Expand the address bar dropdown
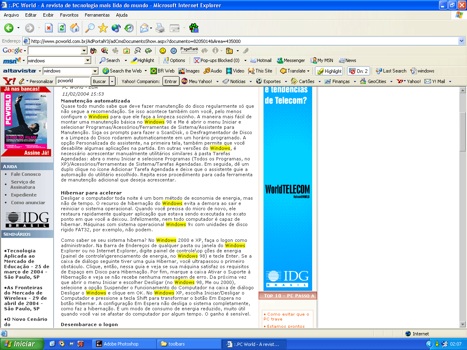The height and width of the screenshot is (350, 467). 461,41
